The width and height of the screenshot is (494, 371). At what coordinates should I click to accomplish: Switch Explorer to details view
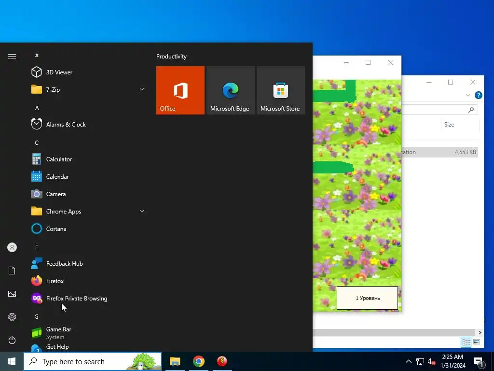pos(467,342)
